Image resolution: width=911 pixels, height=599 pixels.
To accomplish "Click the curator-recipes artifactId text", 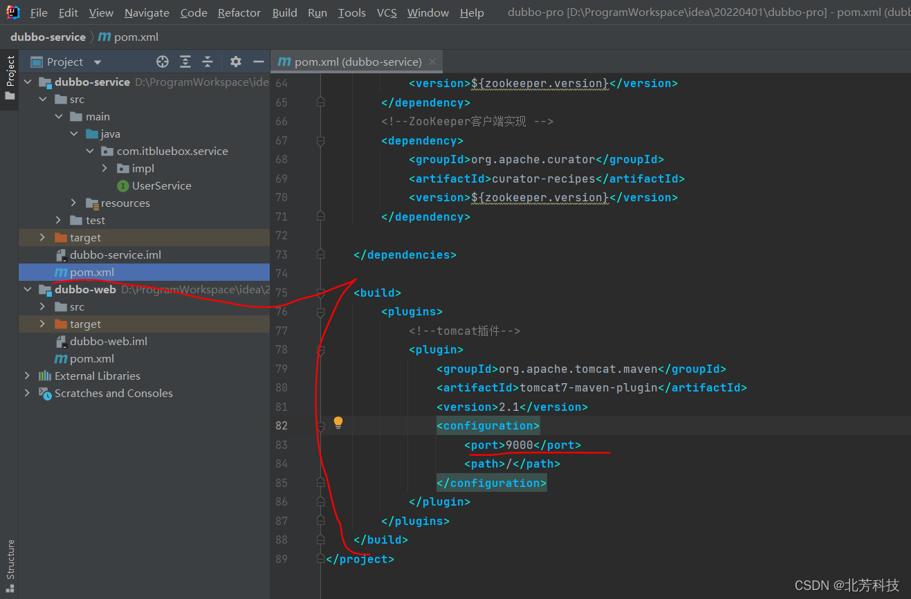I will point(544,178).
